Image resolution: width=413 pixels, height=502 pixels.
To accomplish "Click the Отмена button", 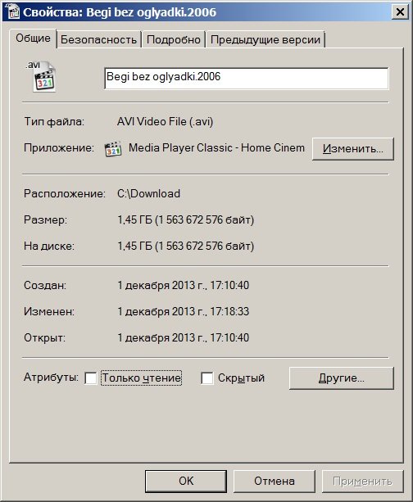I will tap(275, 481).
